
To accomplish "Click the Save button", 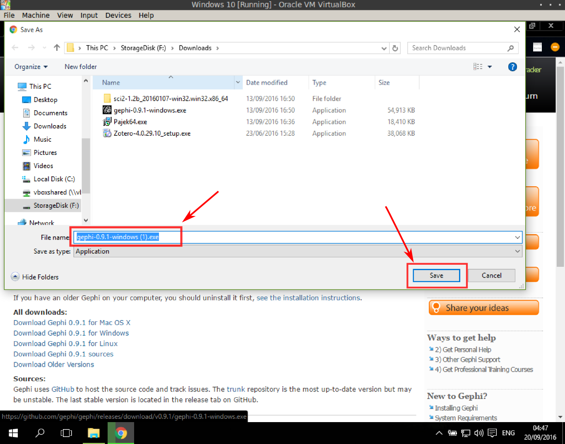I will (x=436, y=275).
